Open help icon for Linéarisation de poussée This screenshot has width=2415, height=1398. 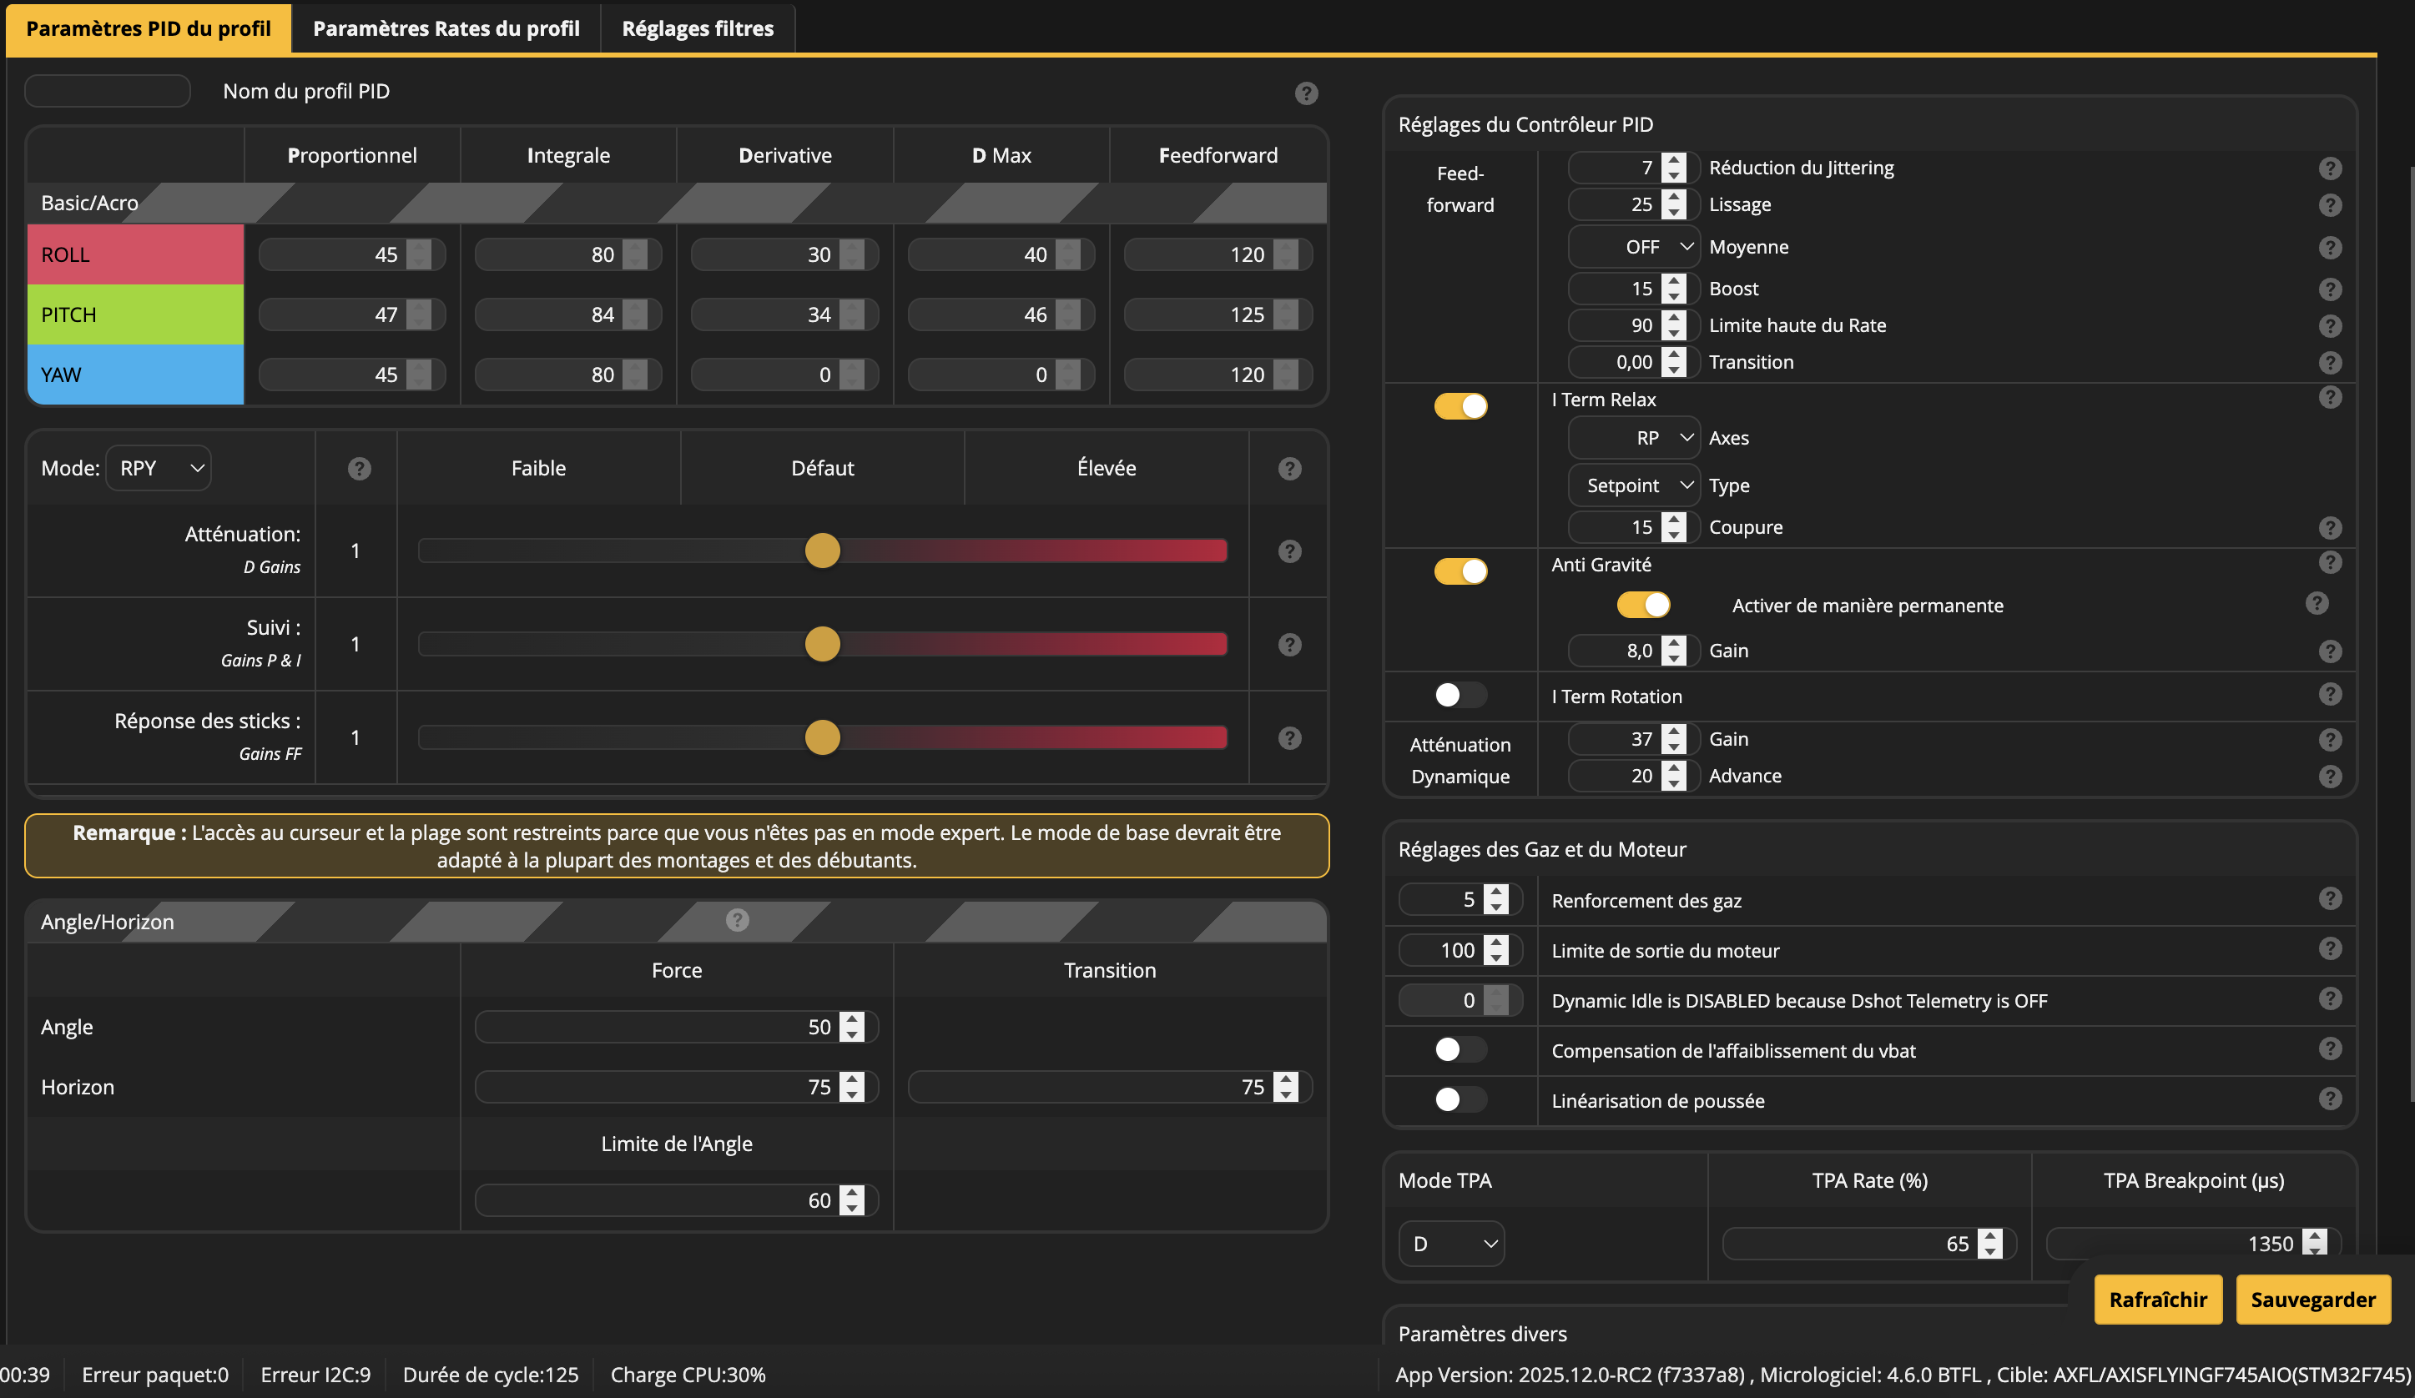(x=2330, y=1099)
